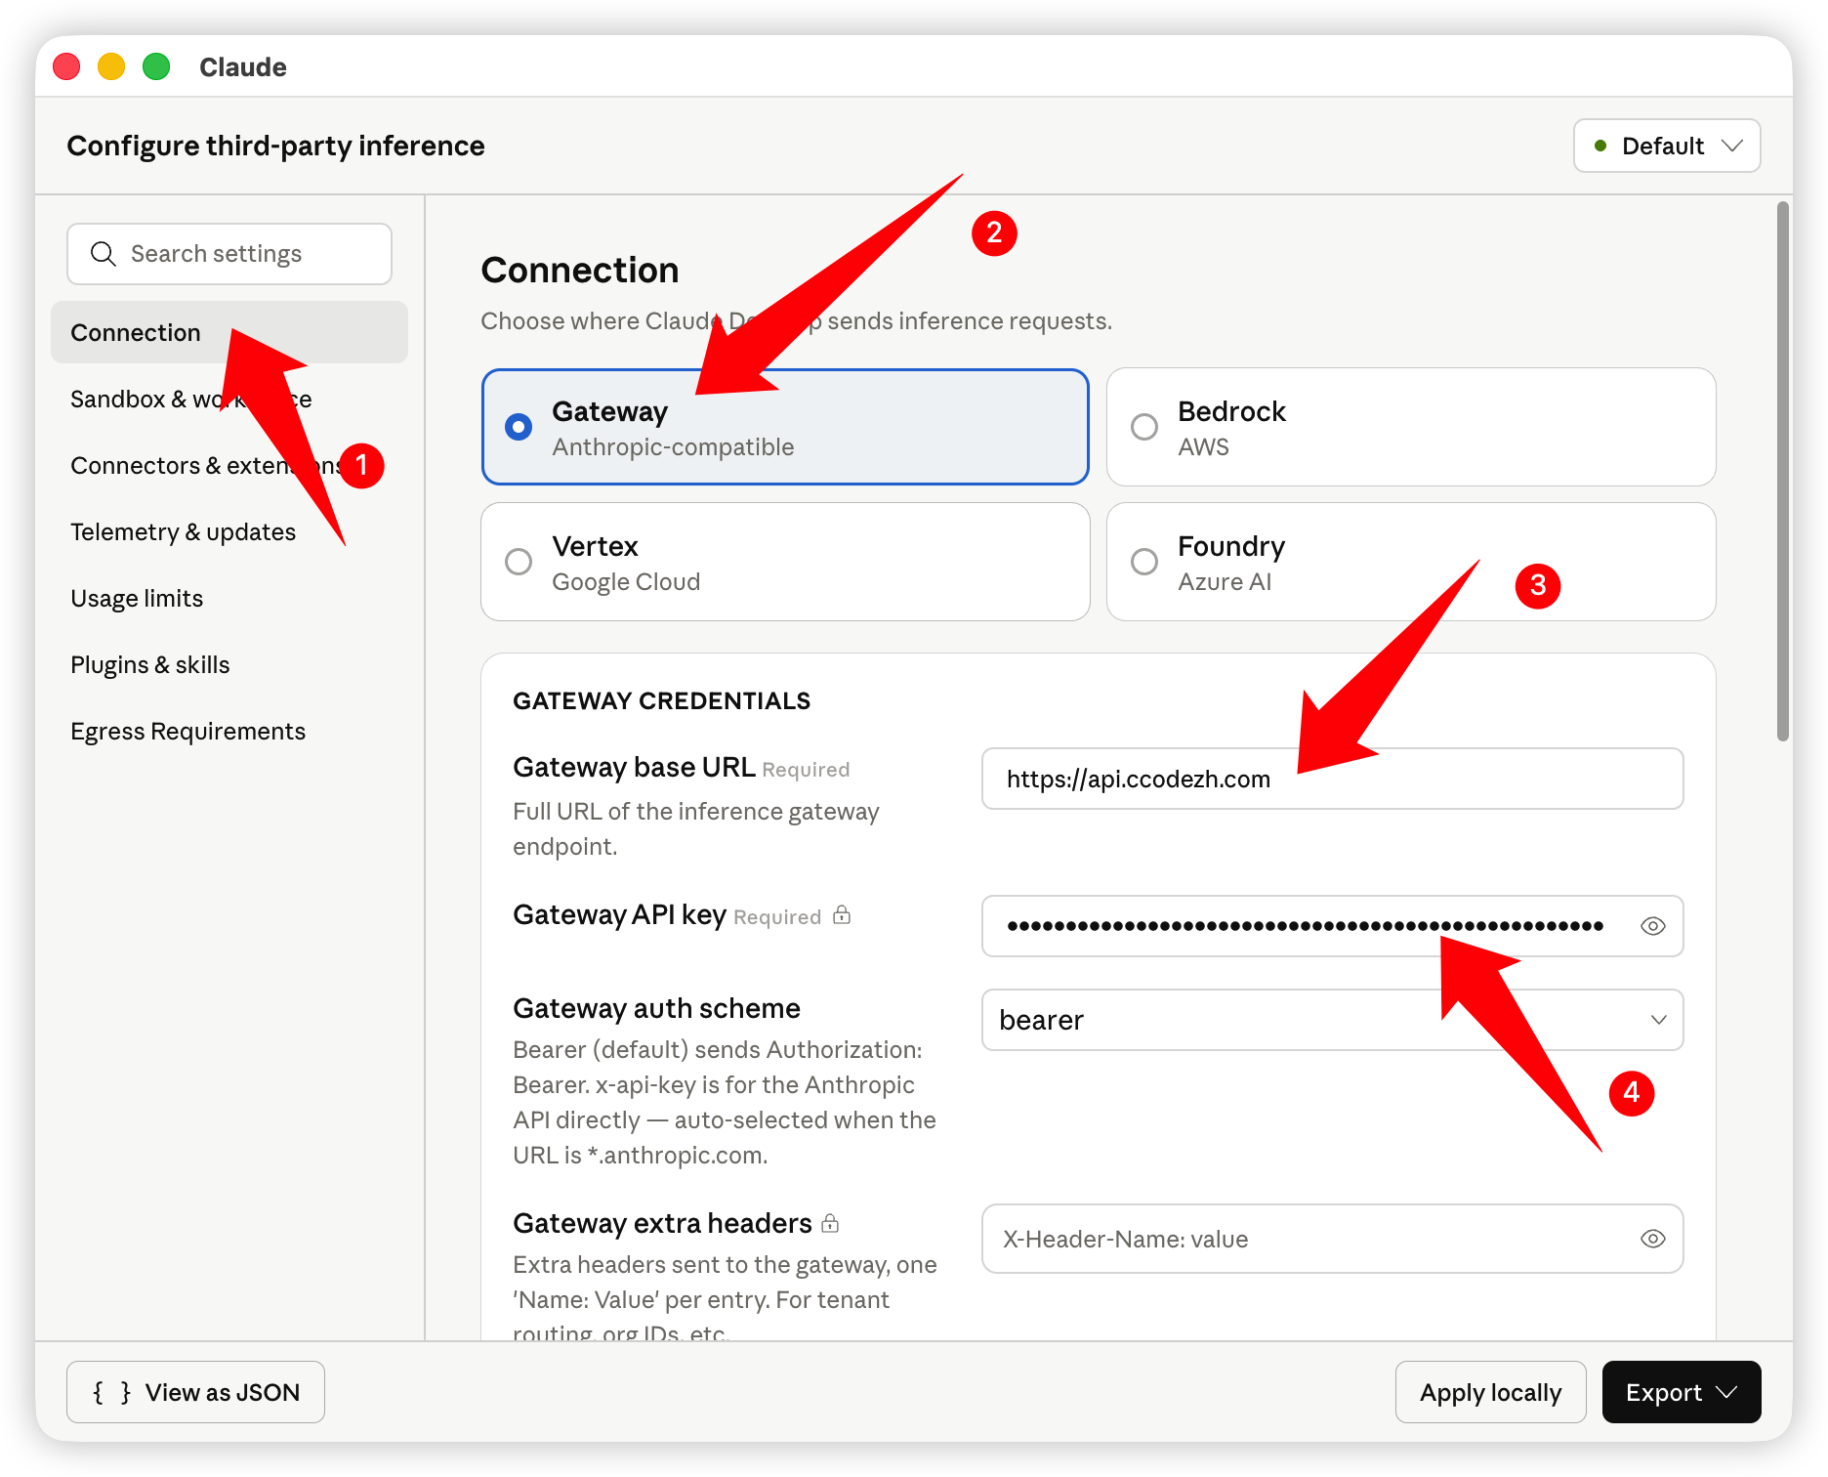Image resolution: width=1828 pixels, height=1477 pixels.
Task: Click the Gateway extra headers input field
Action: tap(1332, 1239)
